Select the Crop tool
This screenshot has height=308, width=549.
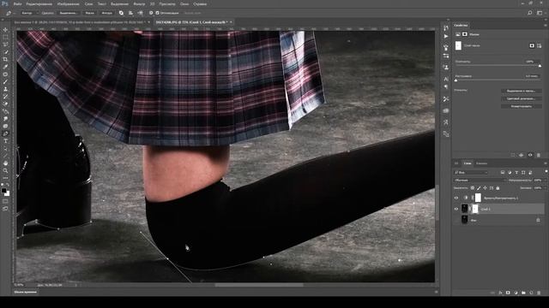[5, 59]
